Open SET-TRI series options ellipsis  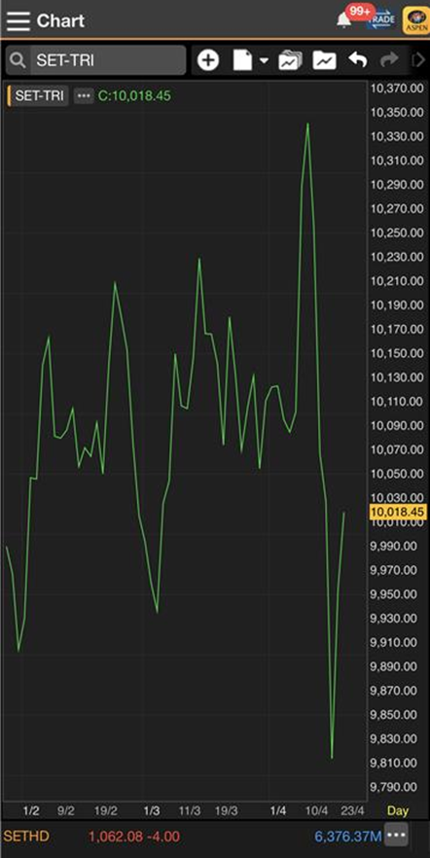coord(83,95)
